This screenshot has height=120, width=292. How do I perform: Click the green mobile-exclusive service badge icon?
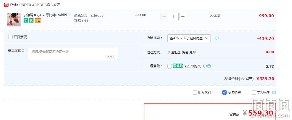pos(31,20)
